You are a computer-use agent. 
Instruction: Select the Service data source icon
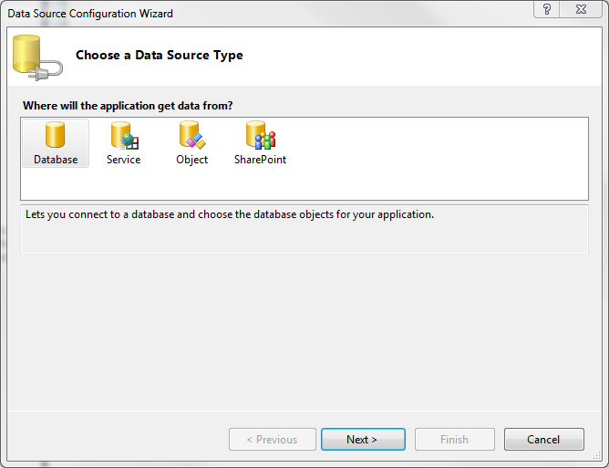[123, 135]
